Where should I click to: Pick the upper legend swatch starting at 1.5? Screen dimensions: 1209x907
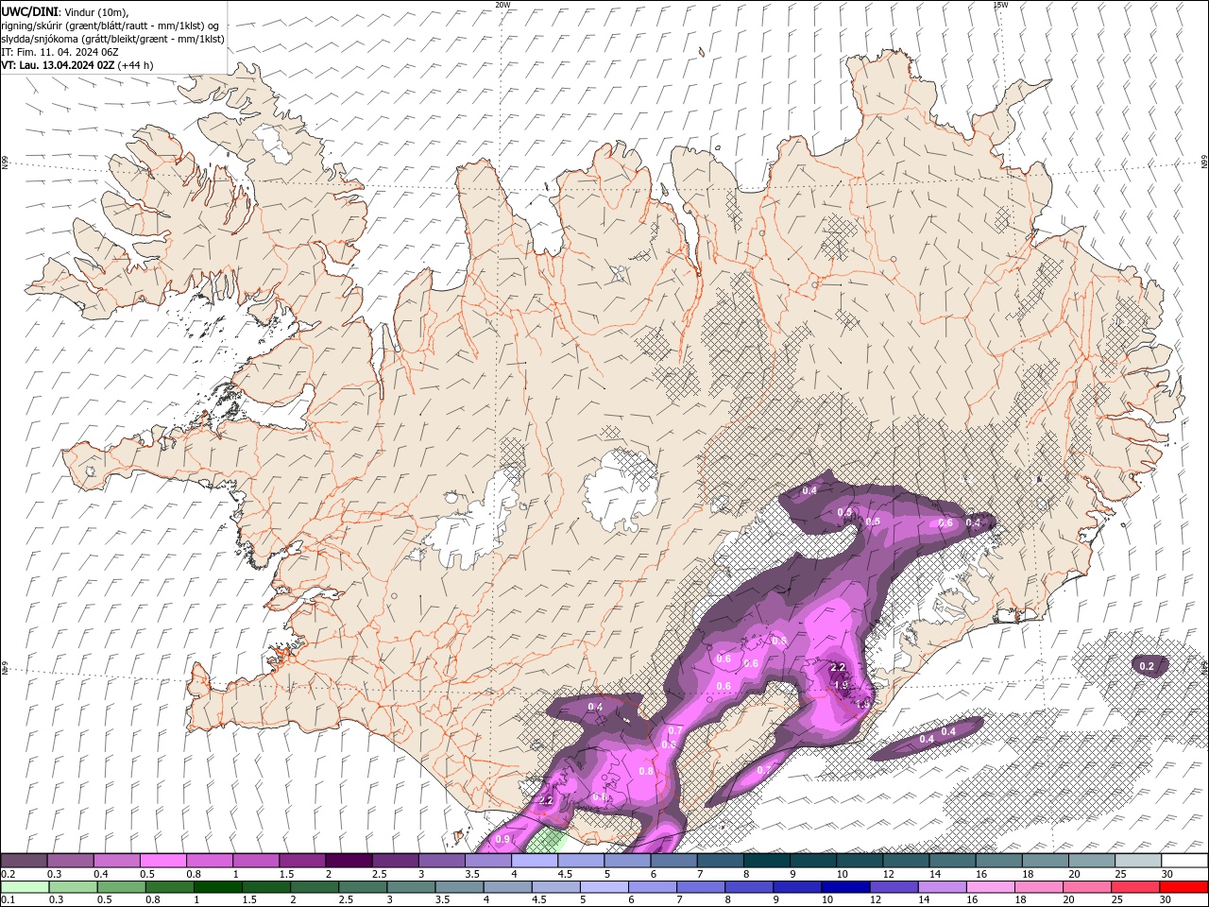pyautogui.click(x=302, y=861)
